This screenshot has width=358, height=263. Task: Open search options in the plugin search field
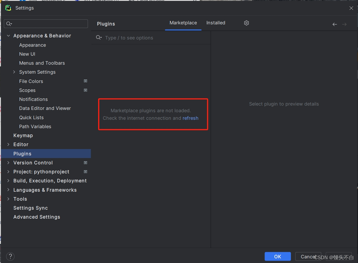point(99,37)
